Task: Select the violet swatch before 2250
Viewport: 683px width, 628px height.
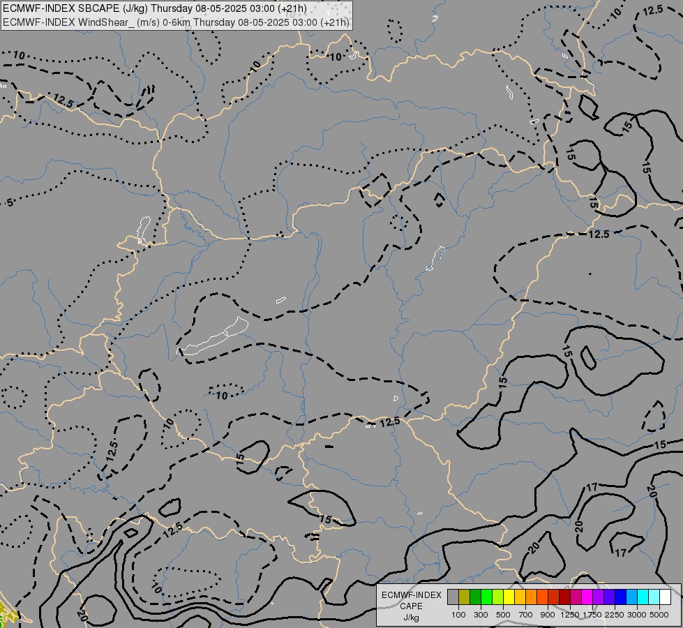Action: (x=609, y=597)
